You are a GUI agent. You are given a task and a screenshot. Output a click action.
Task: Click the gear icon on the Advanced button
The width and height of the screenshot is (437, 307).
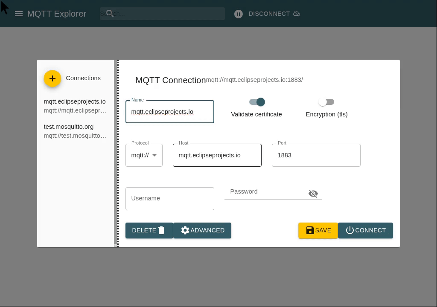(x=185, y=230)
